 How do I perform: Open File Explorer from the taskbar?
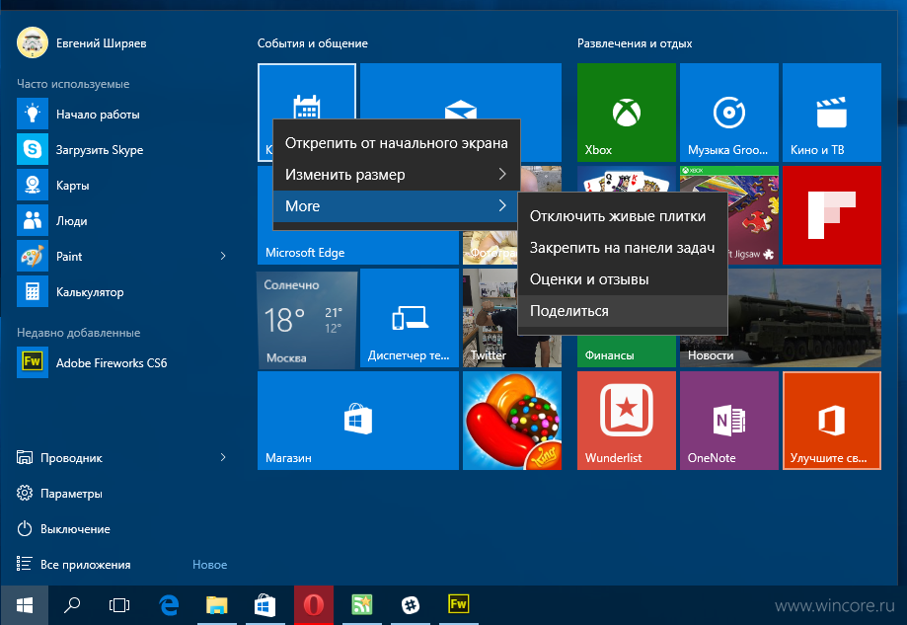click(x=217, y=605)
